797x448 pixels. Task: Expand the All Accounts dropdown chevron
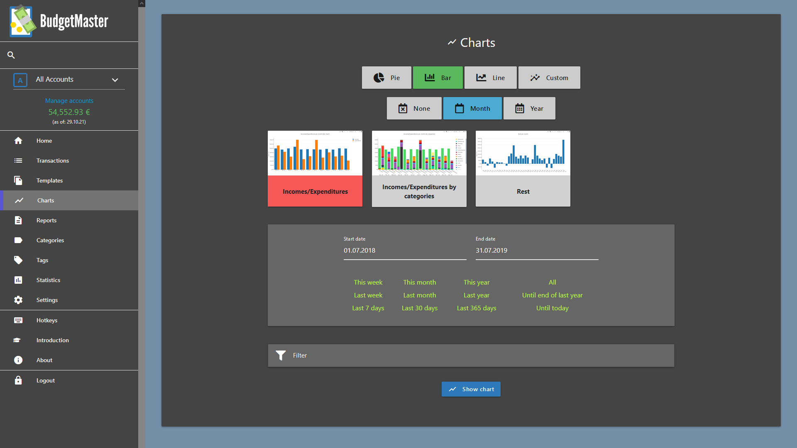click(115, 80)
